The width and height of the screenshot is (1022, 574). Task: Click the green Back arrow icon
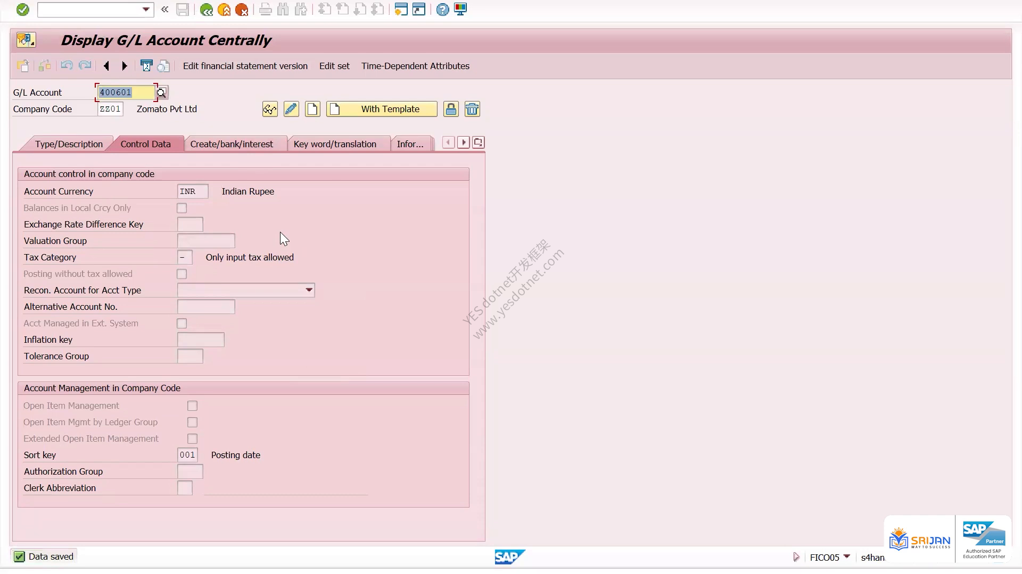[x=207, y=10]
